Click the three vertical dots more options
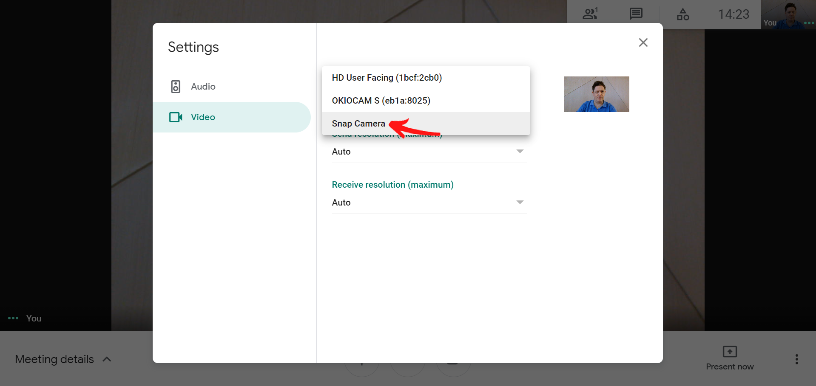The image size is (816, 386). click(x=796, y=359)
